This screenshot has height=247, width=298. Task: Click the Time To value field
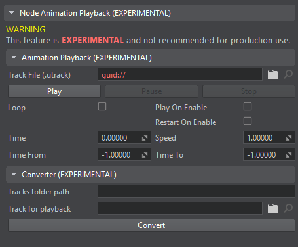tap(269, 154)
